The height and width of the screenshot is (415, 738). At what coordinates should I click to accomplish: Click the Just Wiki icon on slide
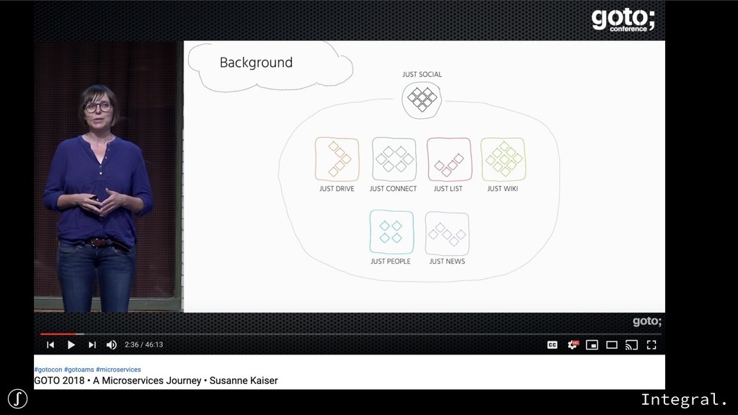503,159
